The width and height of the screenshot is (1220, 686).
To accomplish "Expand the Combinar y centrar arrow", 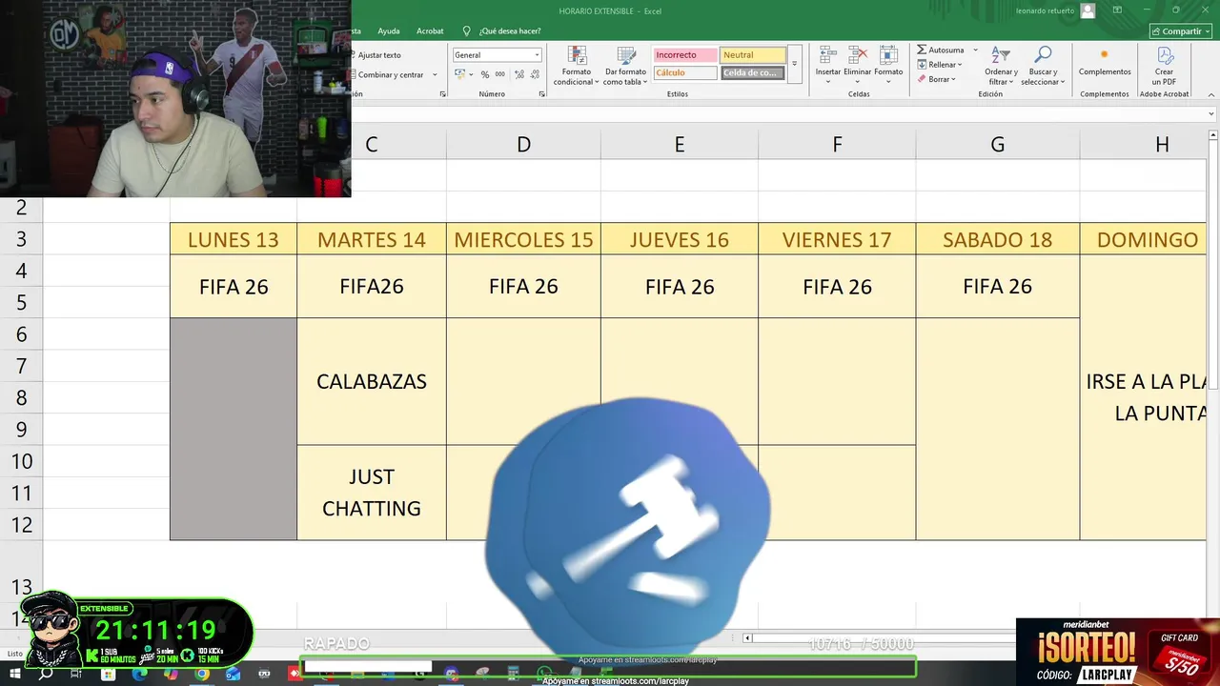I will click(x=435, y=74).
